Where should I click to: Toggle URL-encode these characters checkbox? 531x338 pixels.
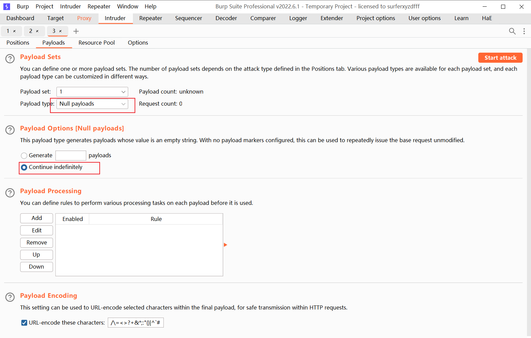(x=24, y=323)
